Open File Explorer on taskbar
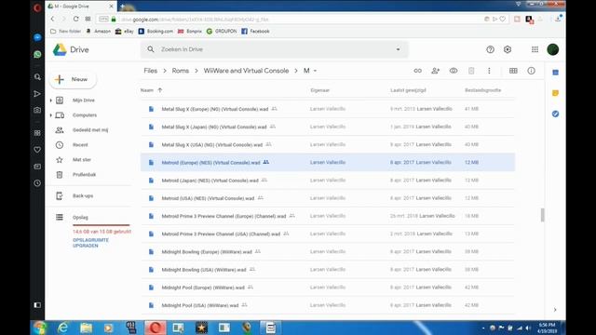The width and height of the screenshot is (596, 335). 86,328
